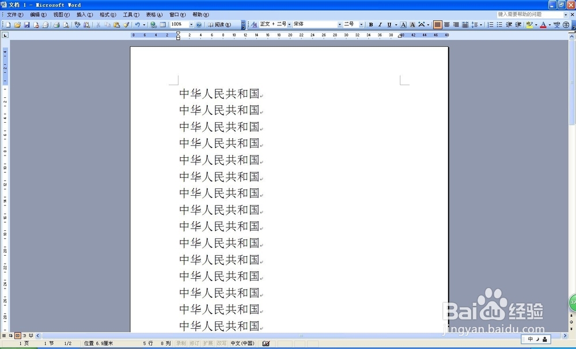This screenshot has width=576, height=349.
Task: Open the 格式 menu
Action: click(108, 15)
